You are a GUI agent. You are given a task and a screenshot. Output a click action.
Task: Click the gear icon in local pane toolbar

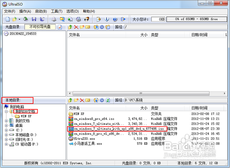(x=102, y=100)
